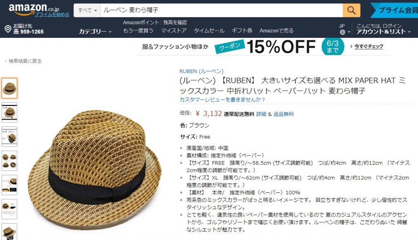This screenshot has width=418, height=240.
Task: Open the すべて search category dropdown
Action: 87,10
